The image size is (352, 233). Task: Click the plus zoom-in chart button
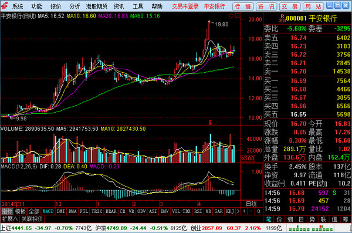point(244,211)
